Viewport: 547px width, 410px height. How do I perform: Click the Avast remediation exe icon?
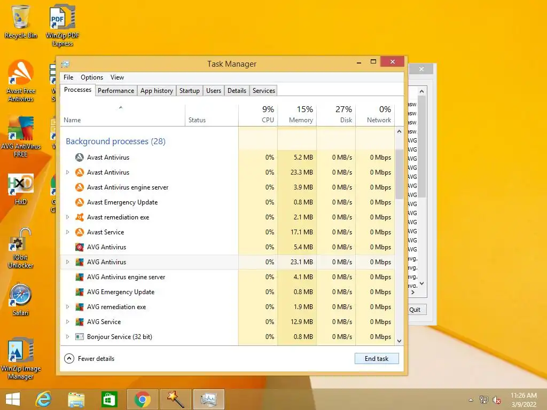(x=80, y=217)
